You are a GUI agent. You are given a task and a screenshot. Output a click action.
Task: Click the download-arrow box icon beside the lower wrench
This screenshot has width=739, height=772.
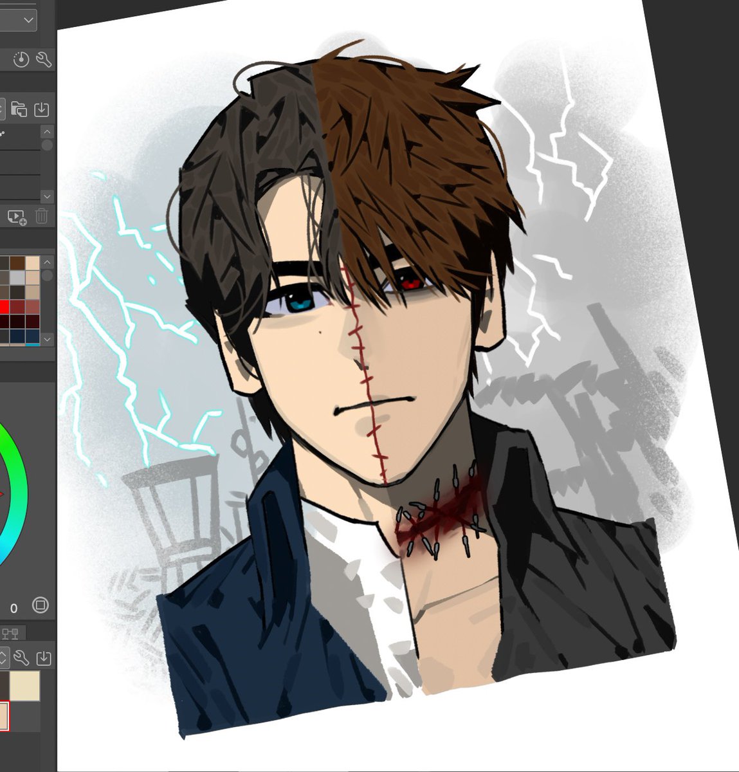point(44,659)
